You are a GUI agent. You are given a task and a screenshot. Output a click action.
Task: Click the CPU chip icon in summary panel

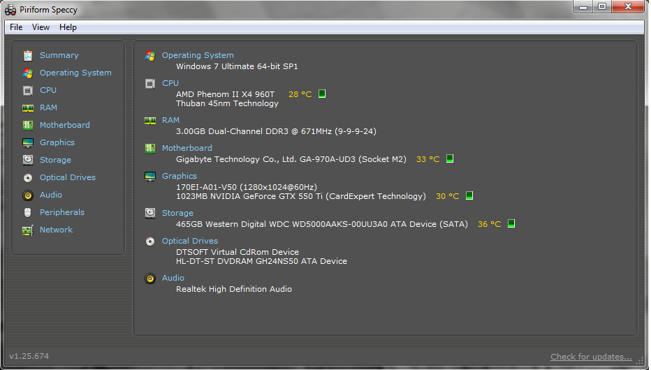[150, 84]
